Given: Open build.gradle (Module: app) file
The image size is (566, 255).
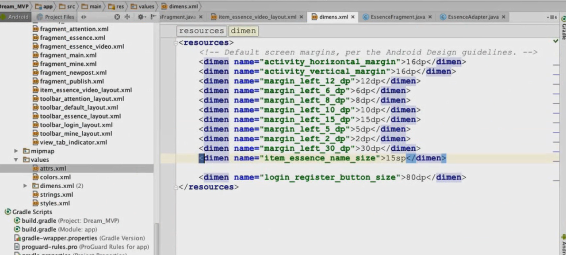Looking at the screenshot, I should [x=59, y=229].
